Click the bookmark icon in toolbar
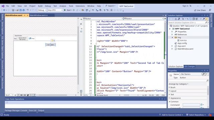The image size is (214, 120). (x=111, y=10)
